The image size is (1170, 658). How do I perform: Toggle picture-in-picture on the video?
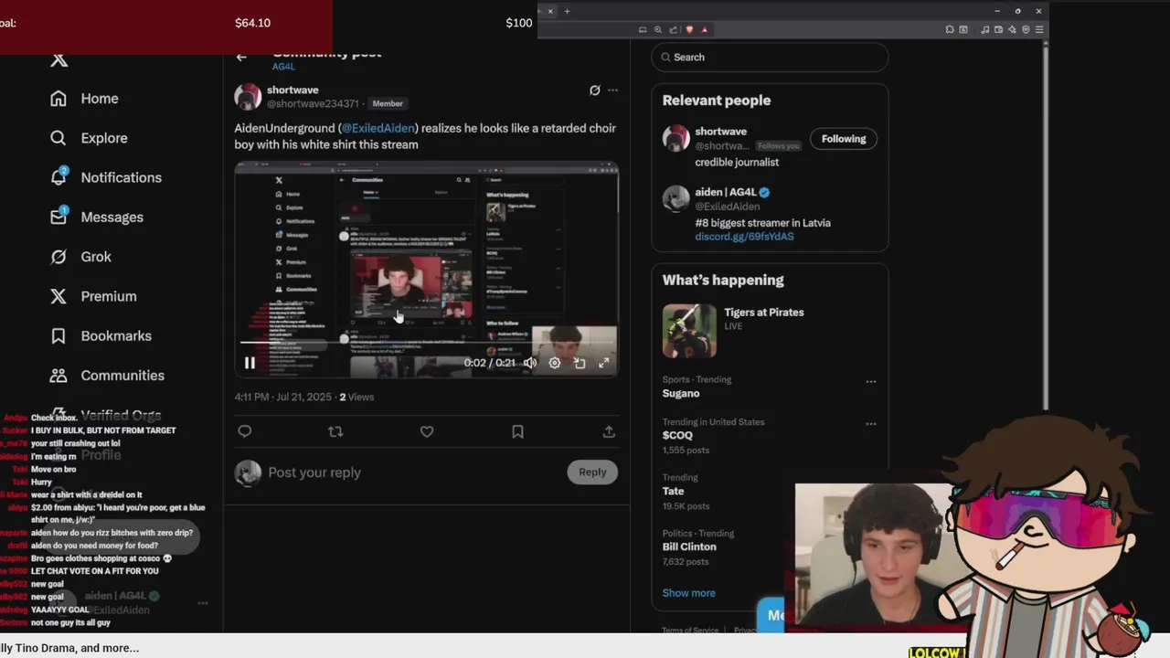580,363
